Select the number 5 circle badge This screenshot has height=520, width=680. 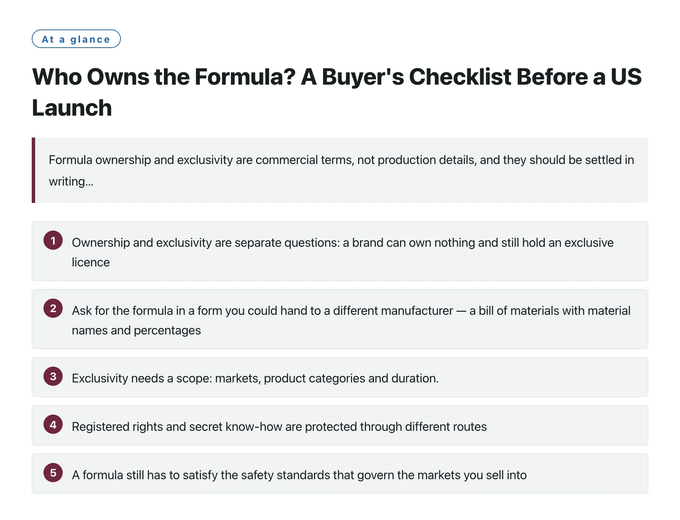click(53, 473)
